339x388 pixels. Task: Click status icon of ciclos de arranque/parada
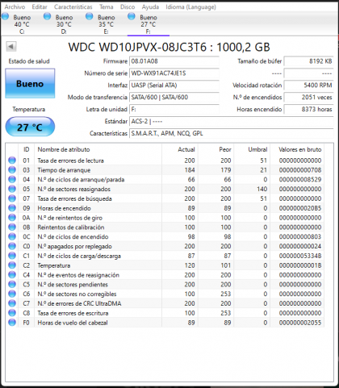pyautogui.click(x=12, y=179)
